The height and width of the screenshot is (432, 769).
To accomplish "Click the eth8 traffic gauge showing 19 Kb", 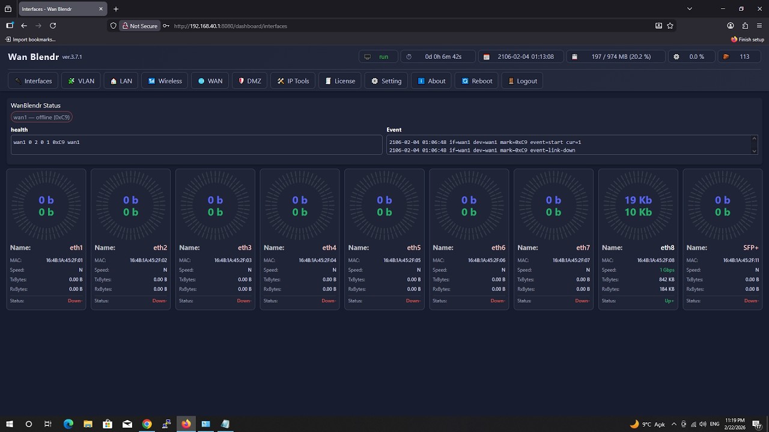I will (x=638, y=206).
